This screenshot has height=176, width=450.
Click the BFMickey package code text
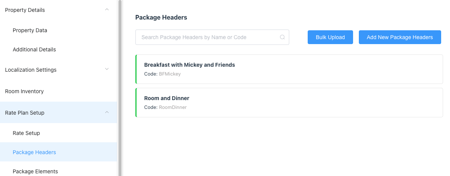click(x=170, y=74)
